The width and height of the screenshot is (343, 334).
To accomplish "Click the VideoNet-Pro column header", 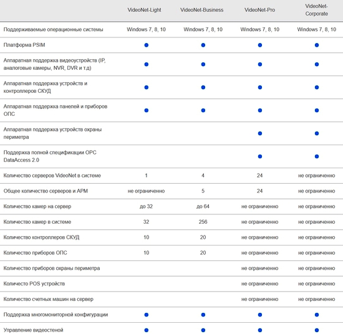I will [259, 10].
